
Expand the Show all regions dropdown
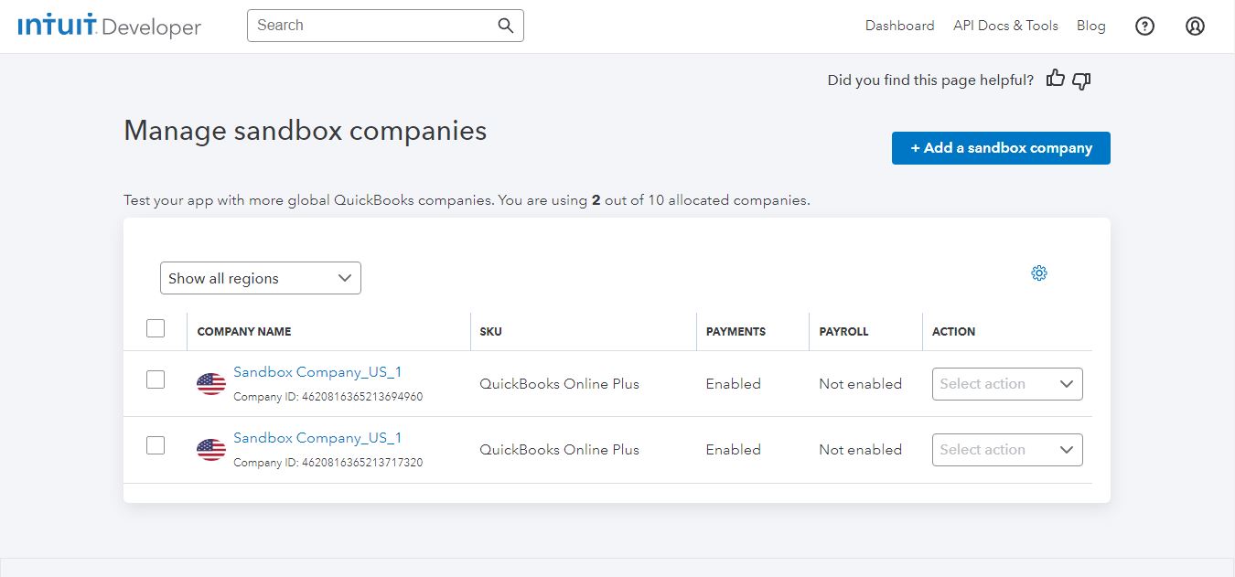tap(261, 278)
